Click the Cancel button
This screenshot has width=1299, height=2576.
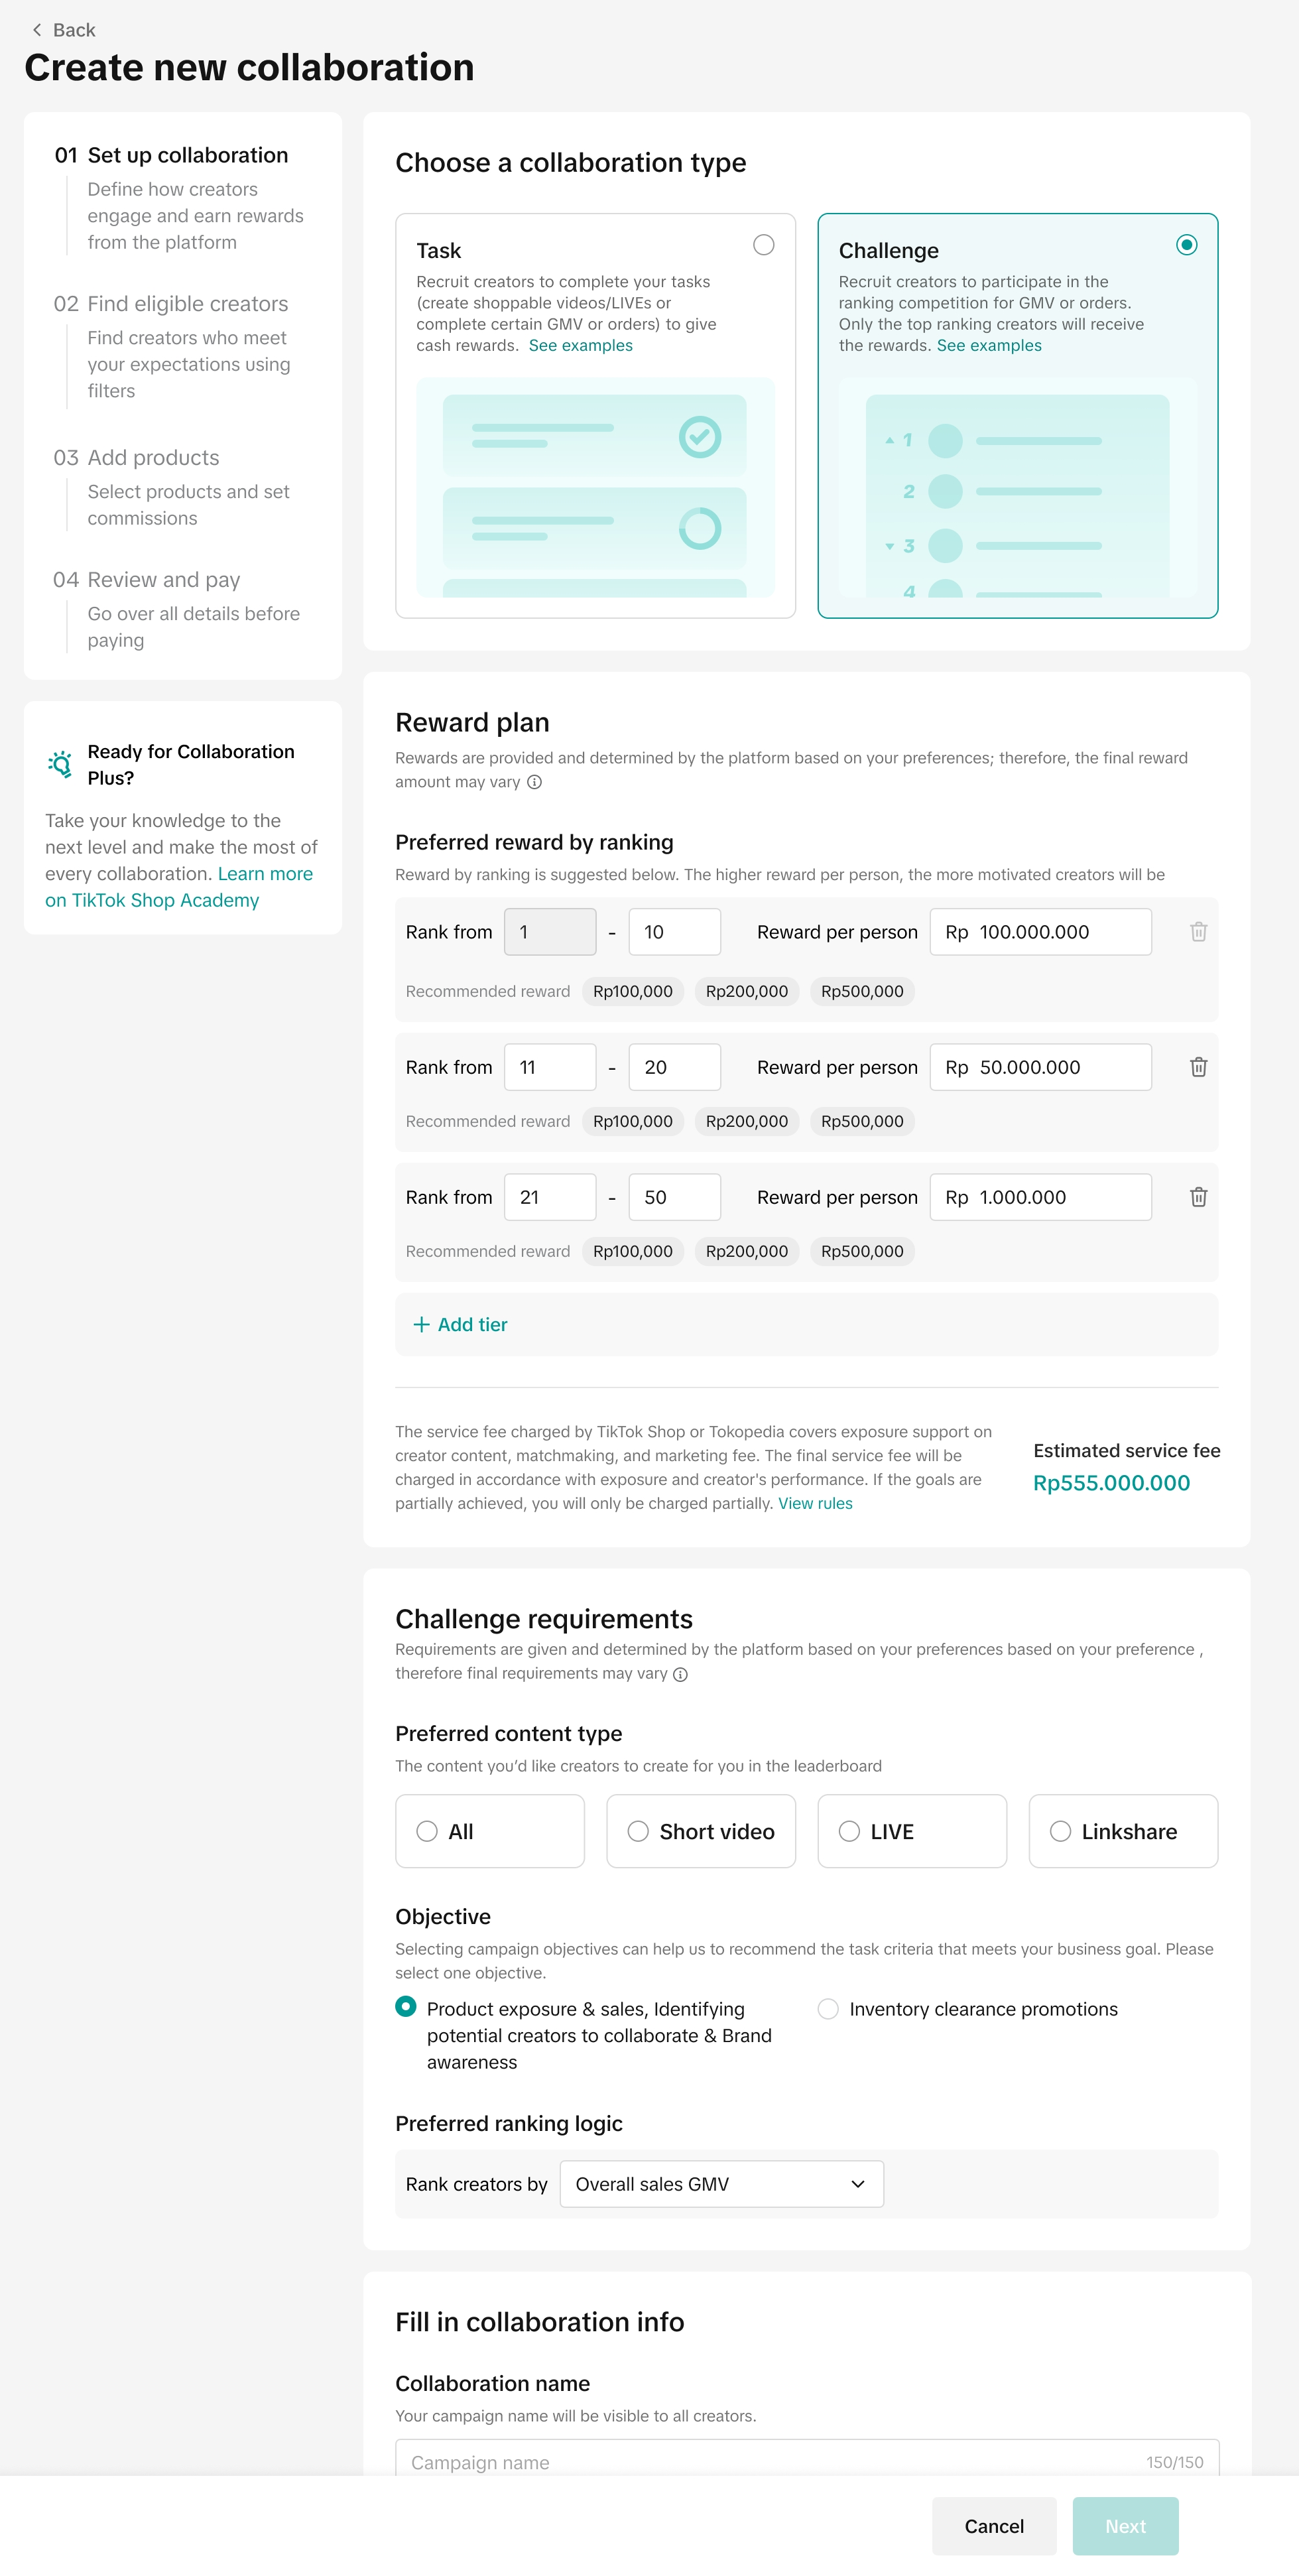click(x=993, y=2526)
